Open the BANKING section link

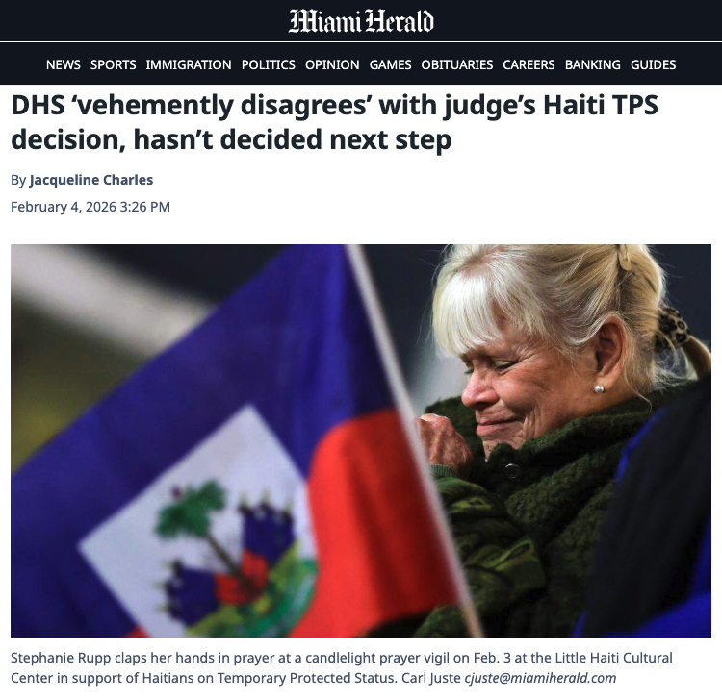click(x=593, y=64)
